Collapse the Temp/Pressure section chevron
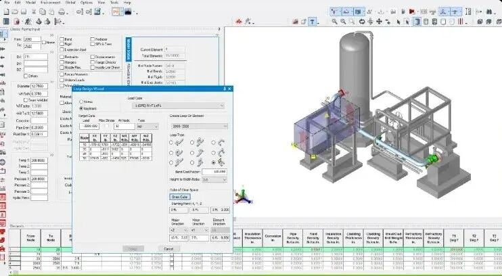The image size is (502, 276). [x=51, y=155]
